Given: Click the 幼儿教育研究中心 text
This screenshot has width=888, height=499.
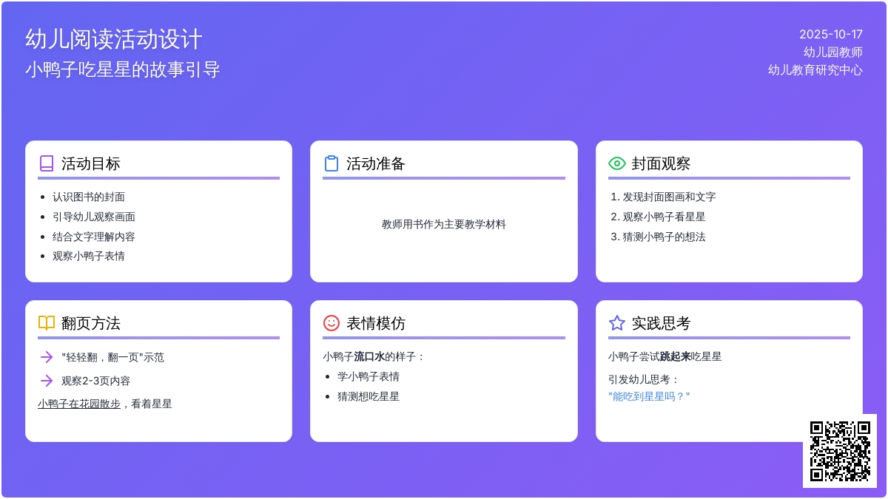Looking at the screenshot, I should [815, 69].
